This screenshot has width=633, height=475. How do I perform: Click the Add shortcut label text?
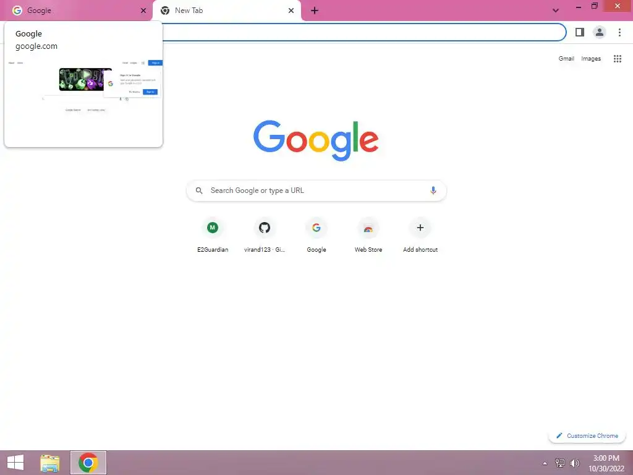[x=420, y=250]
